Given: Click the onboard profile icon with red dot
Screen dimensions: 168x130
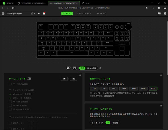Looking at the screenshot, I should pos(44,13).
